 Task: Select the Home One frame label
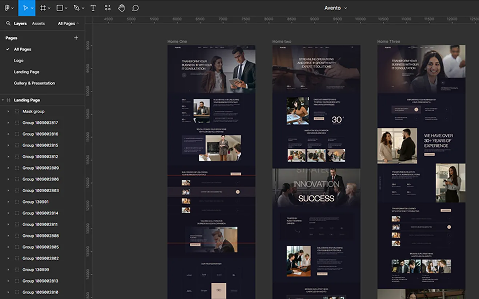177,41
